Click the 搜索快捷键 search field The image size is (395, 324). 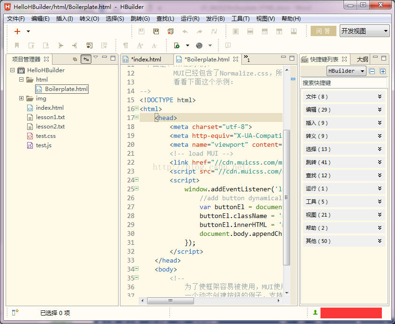pyautogui.click(x=344, y=83)
